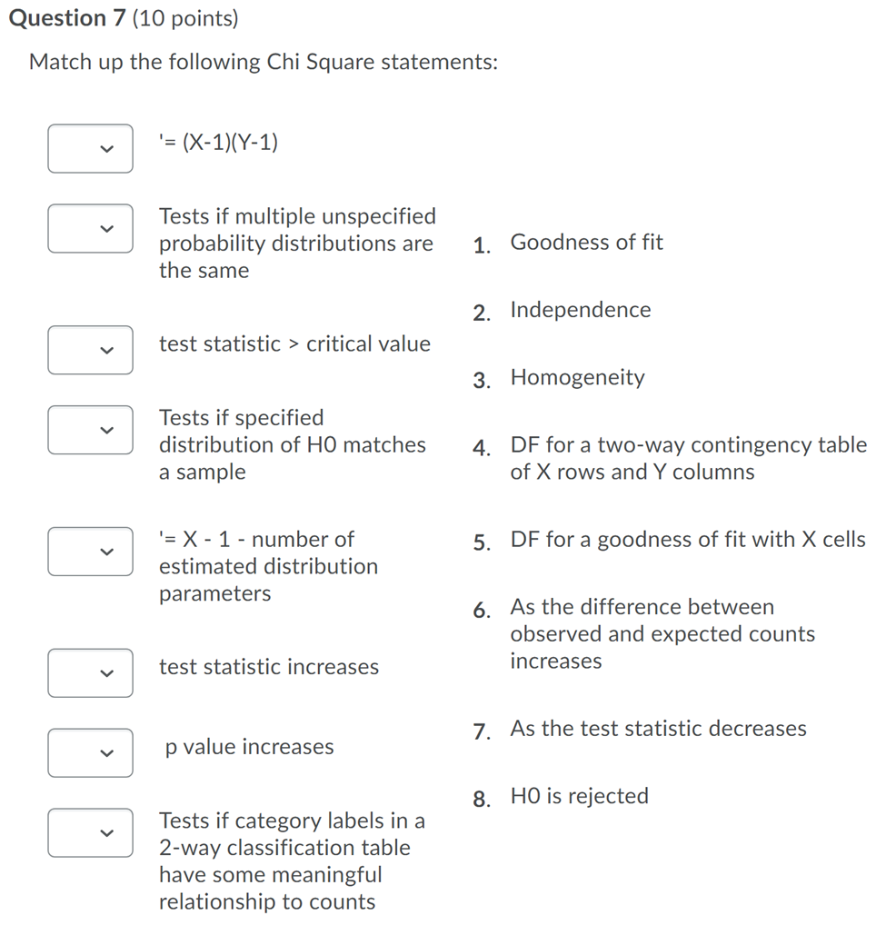Open the dropdown beside 'p value increases'
The image size is (886, 935).
pos(90,752)
